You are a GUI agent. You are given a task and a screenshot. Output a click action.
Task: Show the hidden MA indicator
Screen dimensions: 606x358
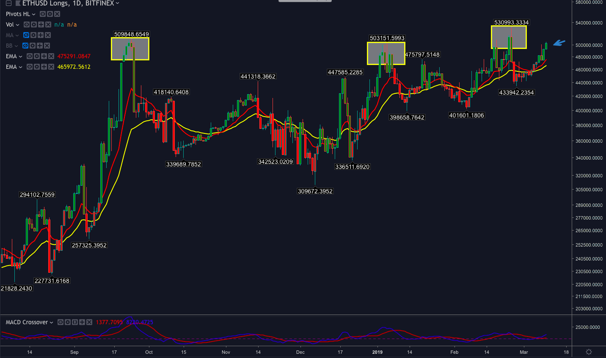26,35
